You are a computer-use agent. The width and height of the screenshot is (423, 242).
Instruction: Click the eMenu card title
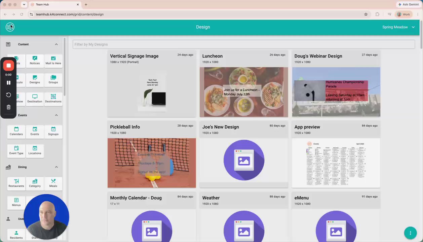pos(302,198)
